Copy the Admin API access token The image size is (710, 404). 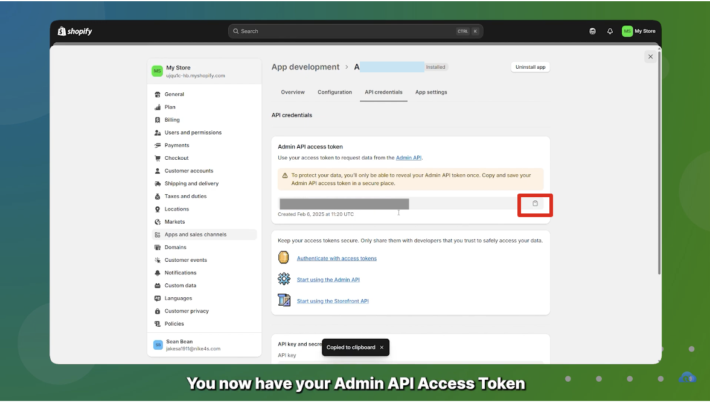pyautogui.click(x=535, y=204)
